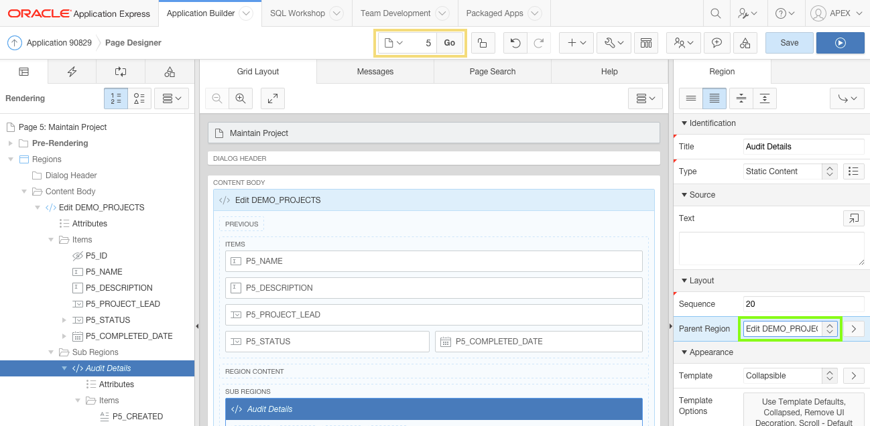
Task: Toggle Show All properties view
Action: coord(714,98)
